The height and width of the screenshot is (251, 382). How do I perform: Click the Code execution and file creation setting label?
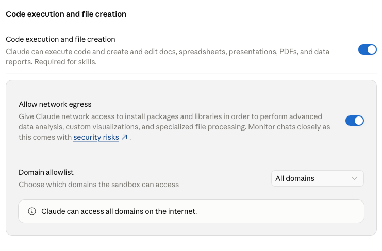pyautogui.click(x=60, y=39)
